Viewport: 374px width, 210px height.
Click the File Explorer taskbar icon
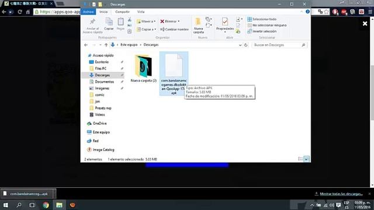59,205
